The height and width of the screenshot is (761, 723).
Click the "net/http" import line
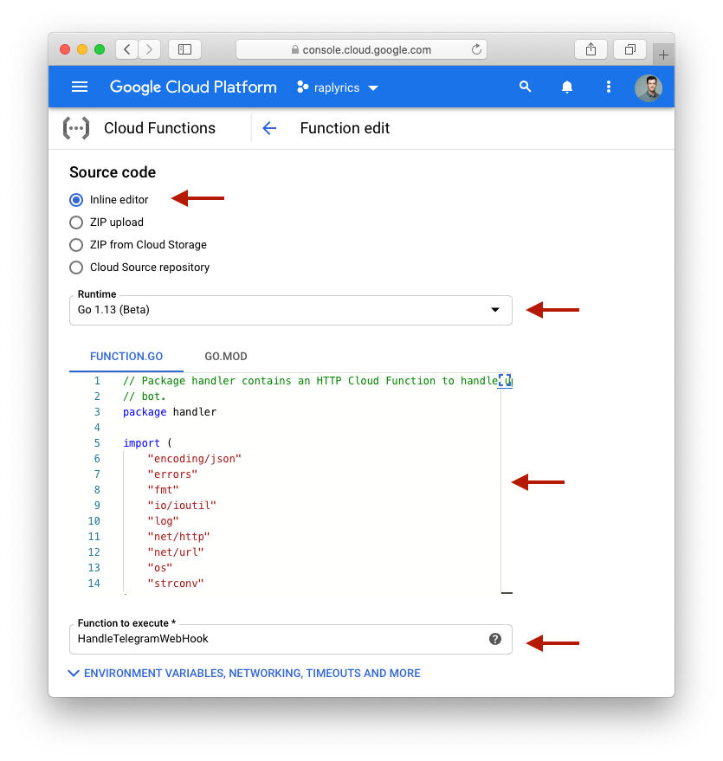tap(178, 537)
